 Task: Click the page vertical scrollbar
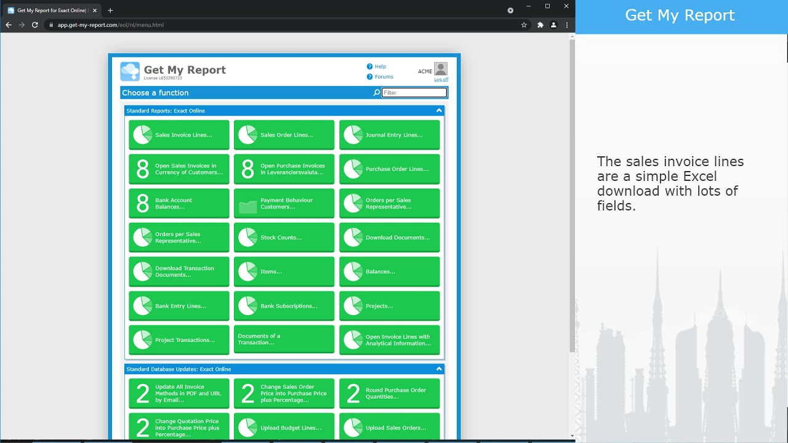[x=572, y=197]
